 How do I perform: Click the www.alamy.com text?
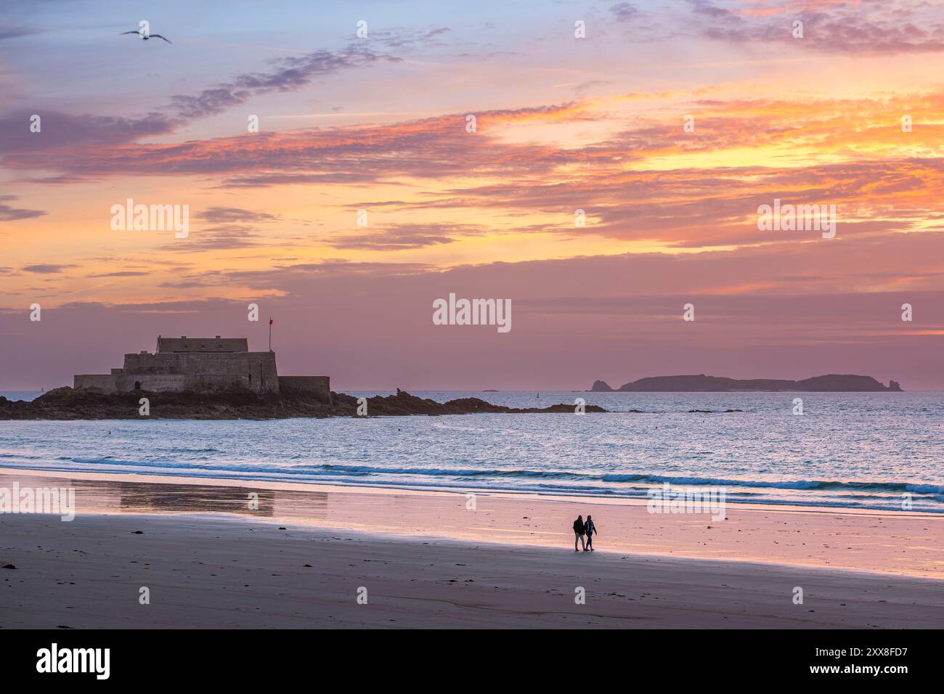coord(860,670)
